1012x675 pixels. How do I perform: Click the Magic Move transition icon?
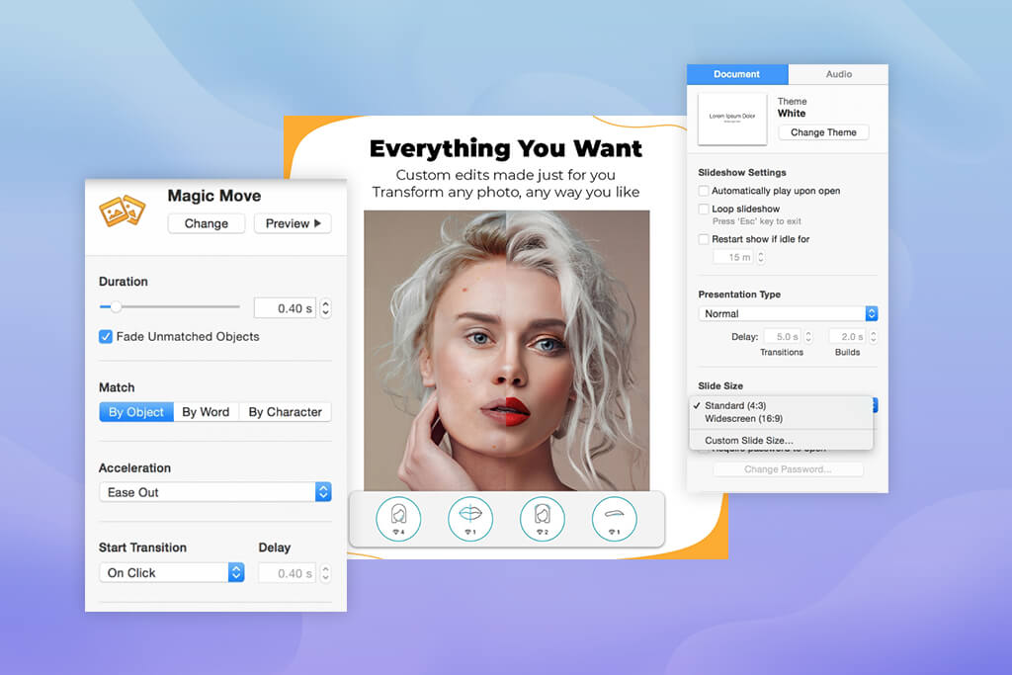point(122,211)
